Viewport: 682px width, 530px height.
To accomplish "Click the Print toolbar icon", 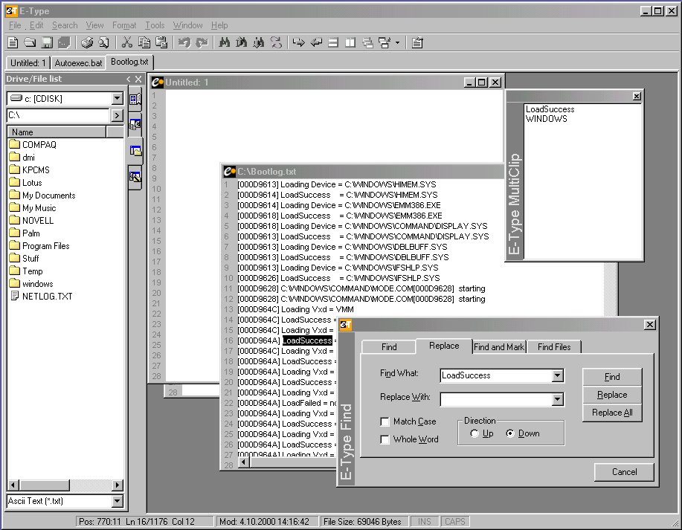I will pyautogui.click(x=87, y=43).
